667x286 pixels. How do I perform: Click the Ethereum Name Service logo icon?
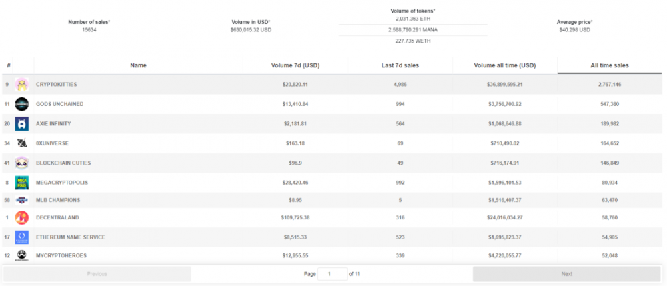pyautogui.click(x=22, y=237)
